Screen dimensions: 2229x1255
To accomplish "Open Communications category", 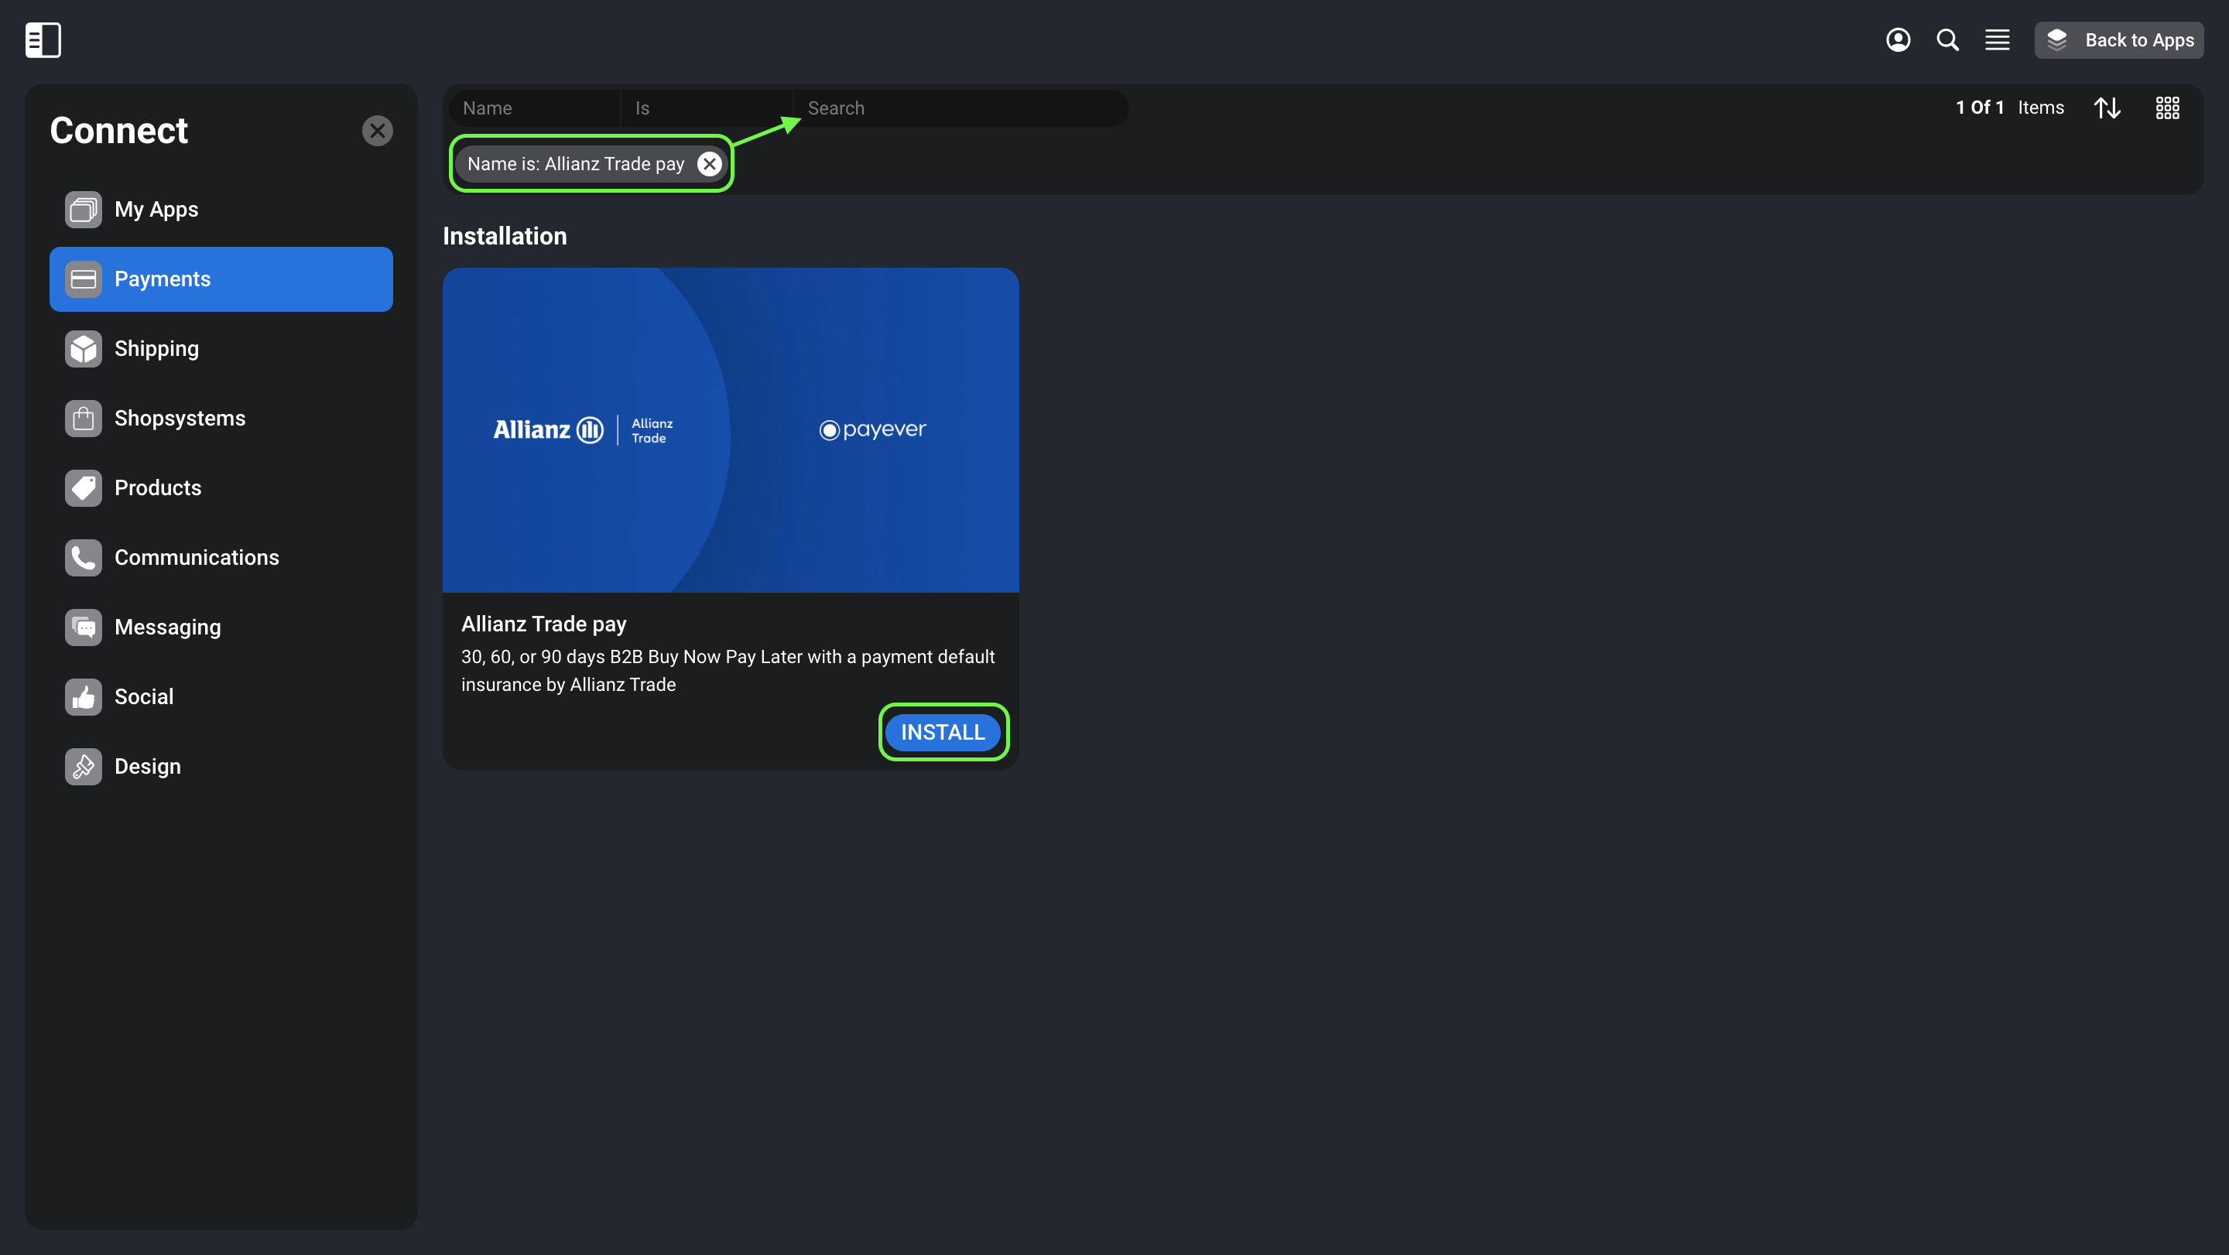I will coord(221,558).
